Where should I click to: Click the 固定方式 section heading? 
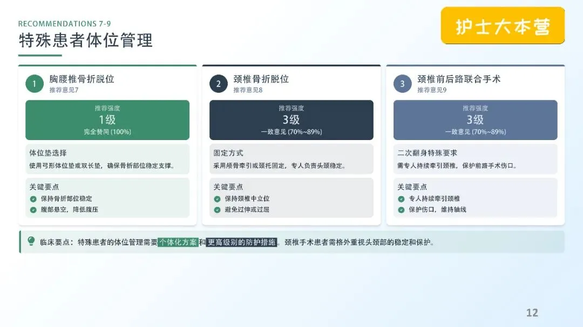[x=228, y=153]
